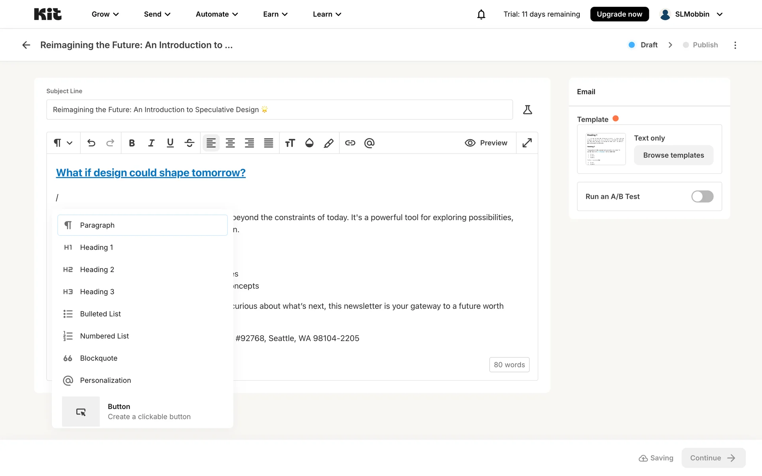The height and width of the screenshot is (476, 762).
Task: Click the undo arrow icon
Action: 91,143
